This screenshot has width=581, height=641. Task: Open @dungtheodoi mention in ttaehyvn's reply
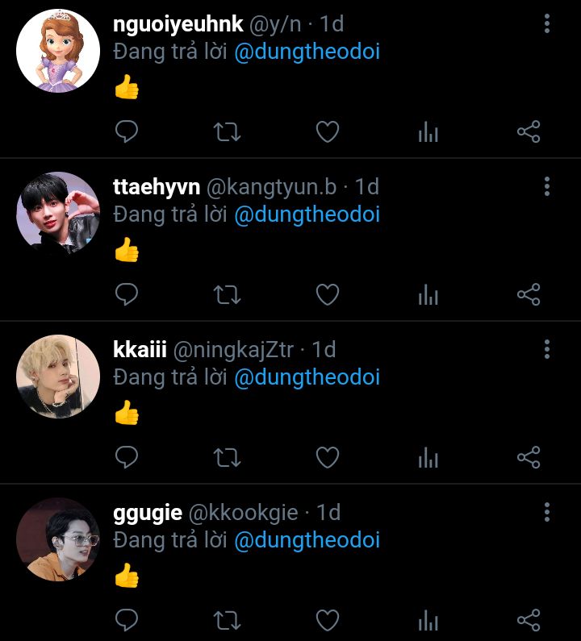click(307, 214)
